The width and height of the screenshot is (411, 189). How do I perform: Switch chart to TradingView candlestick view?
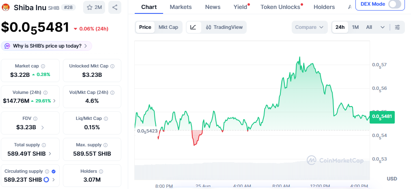point(224,27)
